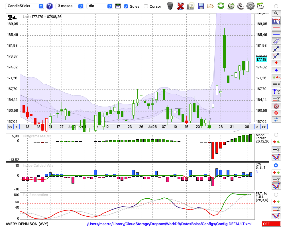Enable the Cursor checkbox
The height and width of the screenshot is (228, 285).
point(146,6)
